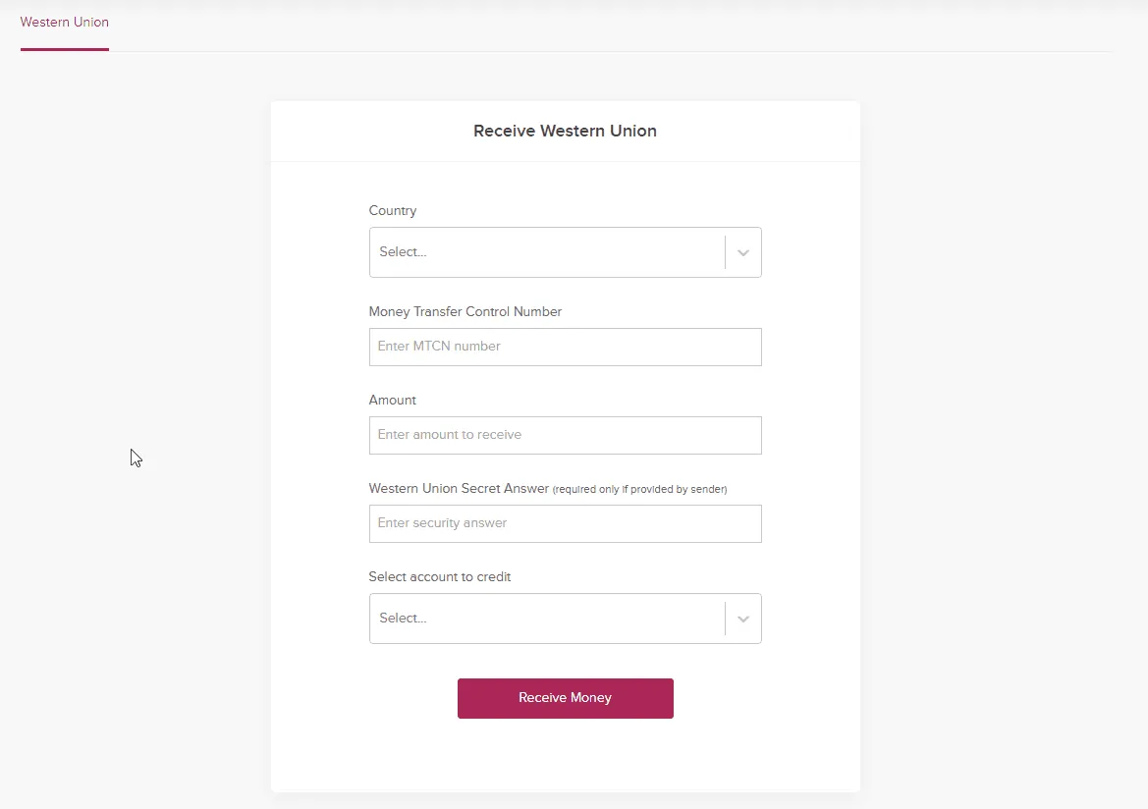Select the Country field label
The image size is (1148, 809).
pos(393,211)
